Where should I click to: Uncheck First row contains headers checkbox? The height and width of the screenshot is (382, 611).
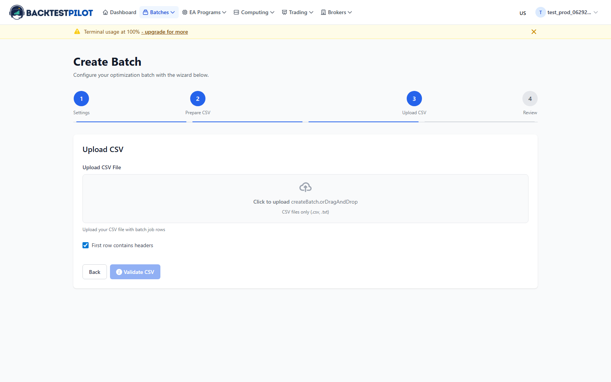coord(86,245)
